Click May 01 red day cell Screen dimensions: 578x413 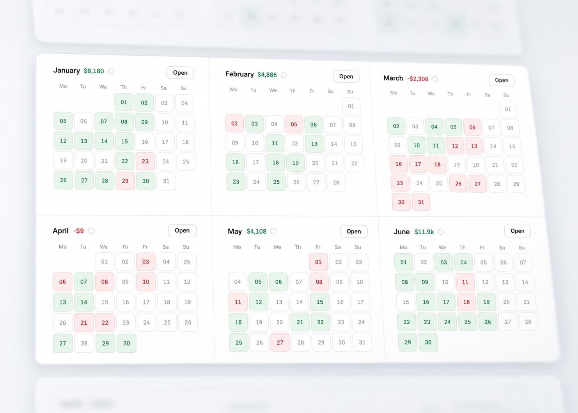click(318, 262)
